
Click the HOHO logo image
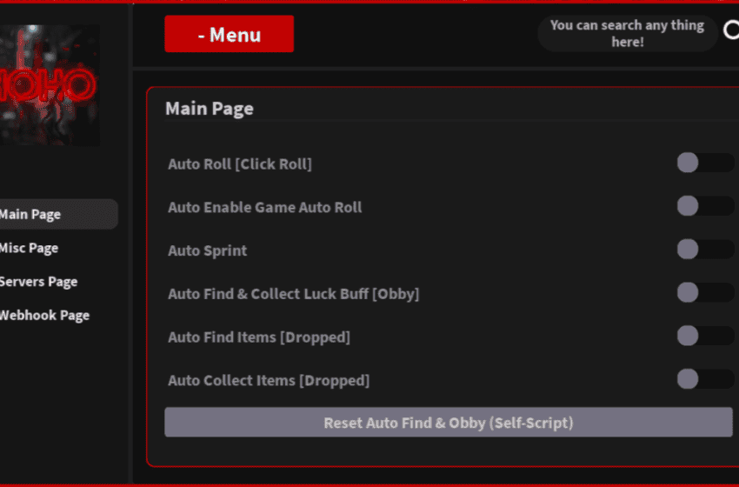[50, 85]
